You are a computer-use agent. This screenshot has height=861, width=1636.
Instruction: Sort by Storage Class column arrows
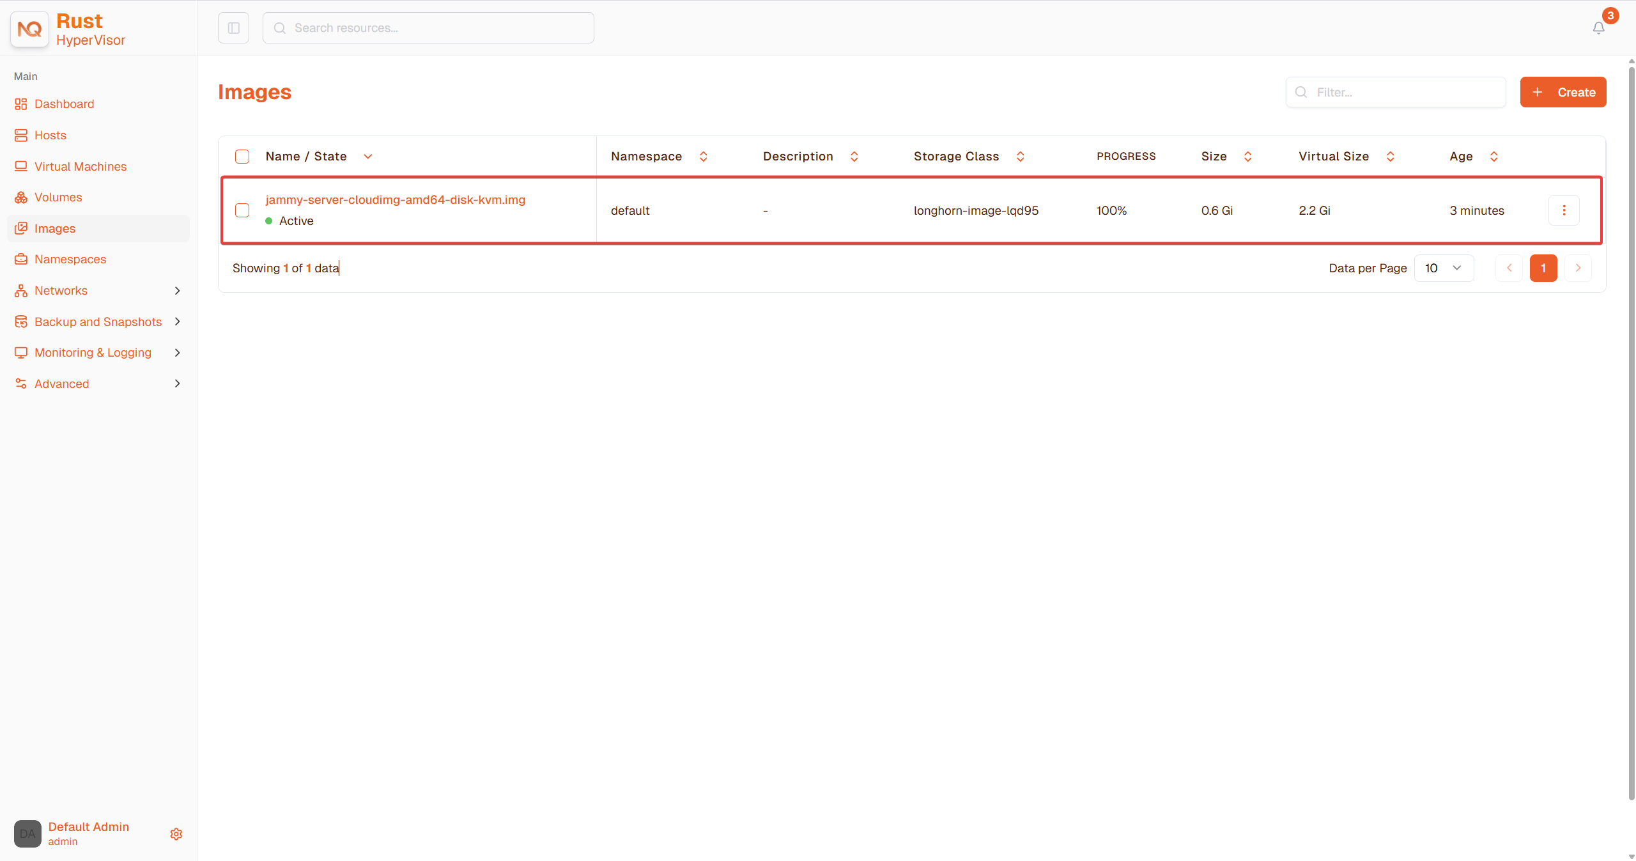(1020, 157)
